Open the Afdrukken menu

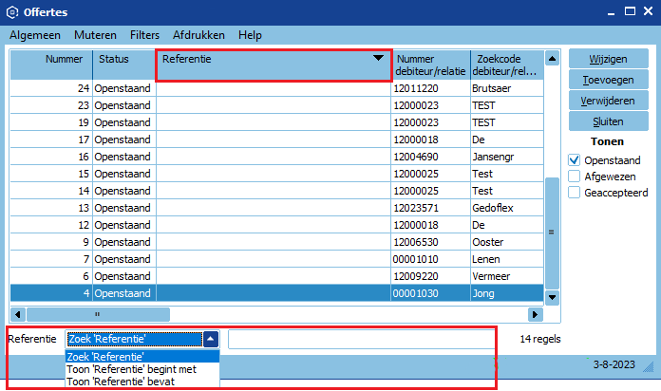[x=198, y=35]
